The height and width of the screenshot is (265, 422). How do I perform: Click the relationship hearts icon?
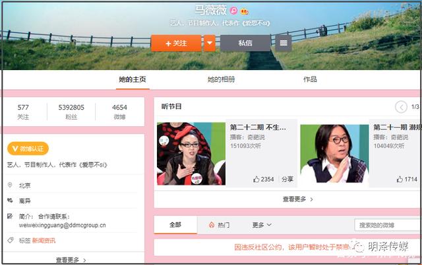10,200
